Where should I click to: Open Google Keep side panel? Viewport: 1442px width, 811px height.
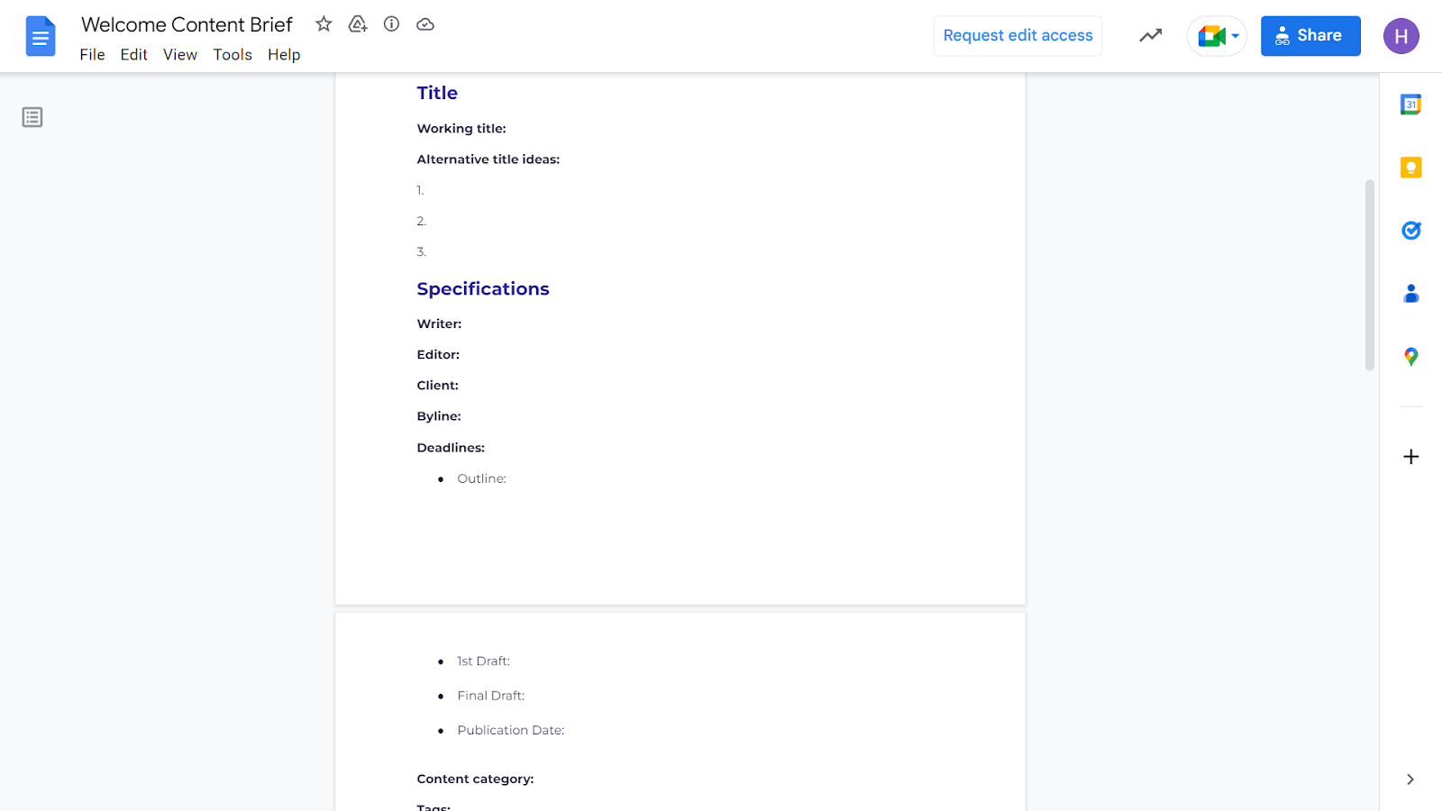click(1411, 168)
